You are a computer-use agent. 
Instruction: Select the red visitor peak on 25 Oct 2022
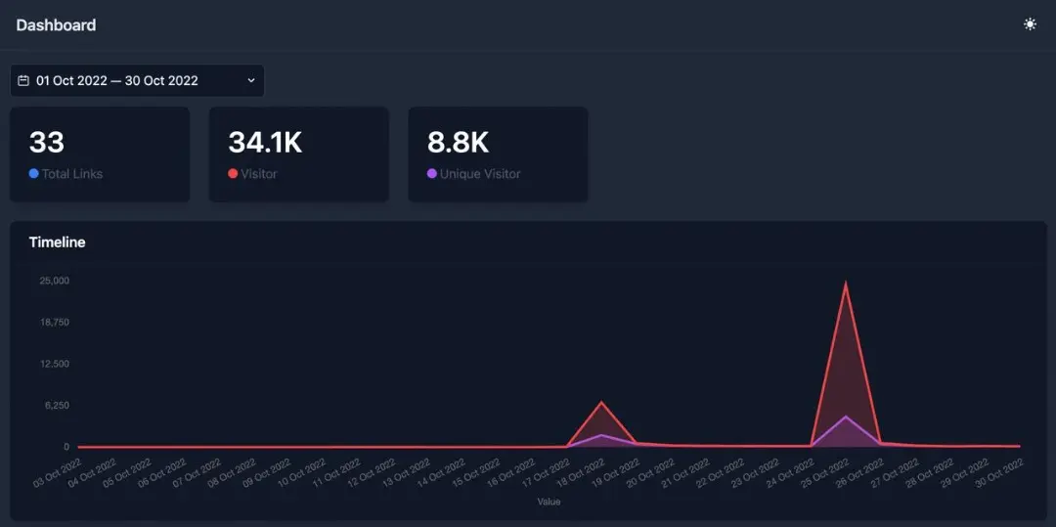point(846,284)
